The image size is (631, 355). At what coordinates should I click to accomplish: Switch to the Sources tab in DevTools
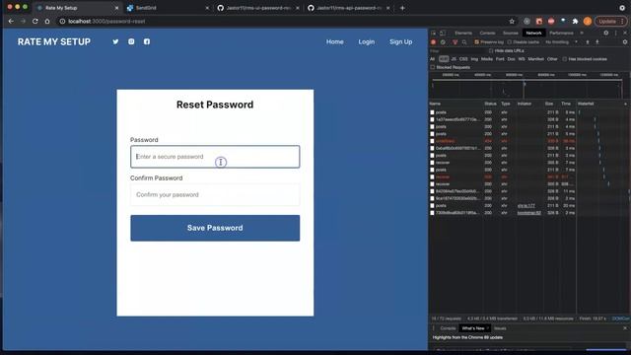511,33
